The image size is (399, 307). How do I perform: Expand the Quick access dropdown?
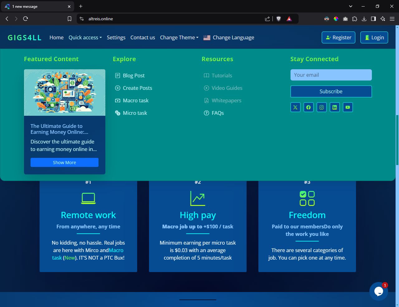(x=85, y=37)
